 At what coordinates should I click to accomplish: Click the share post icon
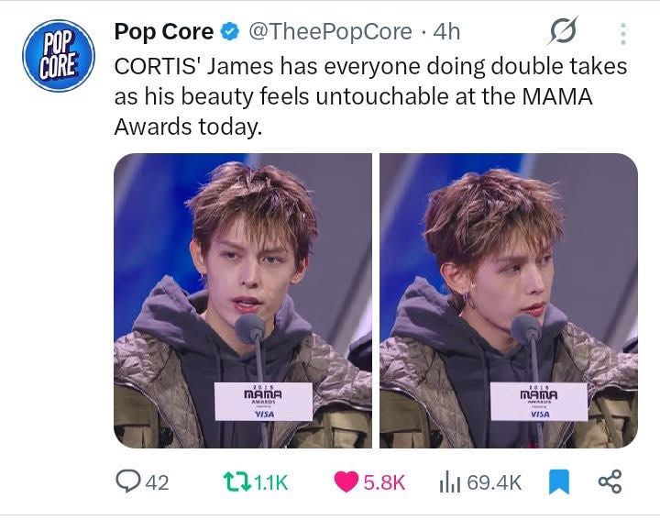(610, 481)
